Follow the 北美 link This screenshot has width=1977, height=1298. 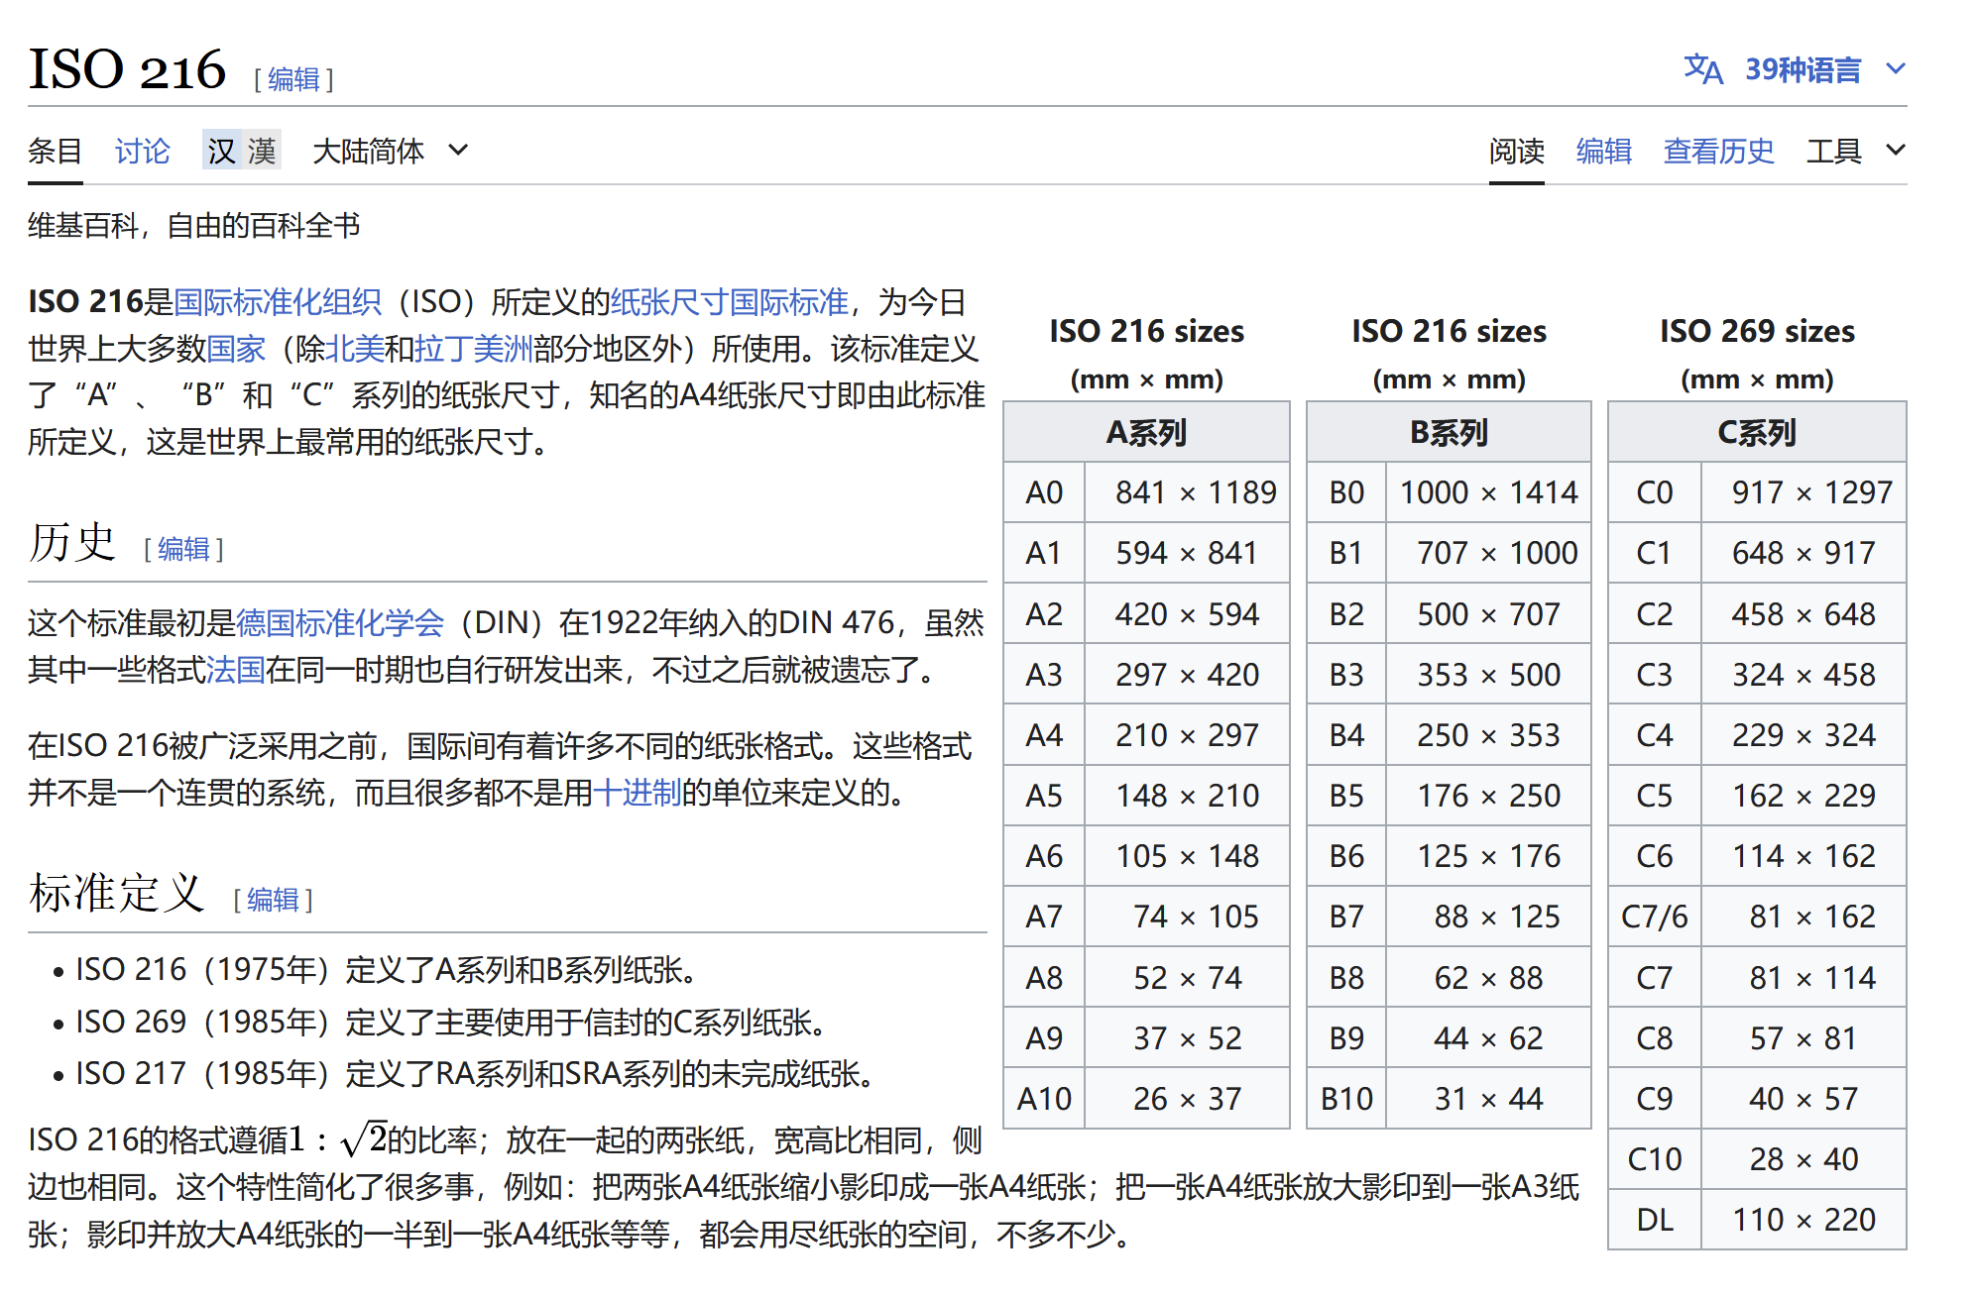click(x=355, y=348)
